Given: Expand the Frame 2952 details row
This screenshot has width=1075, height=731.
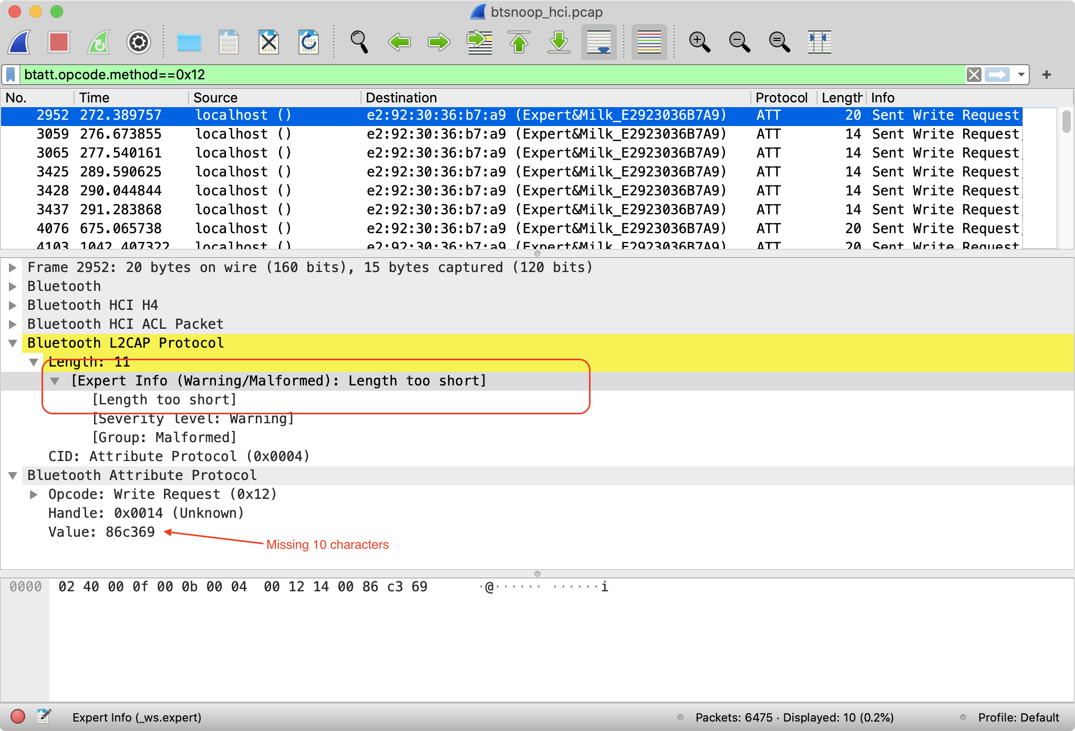Looking at the screenshot, I should [13, 267].
